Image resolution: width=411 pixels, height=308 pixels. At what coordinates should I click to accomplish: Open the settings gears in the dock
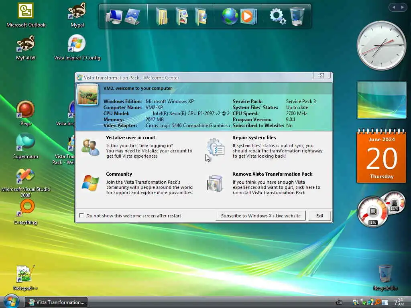click(x=278, y=16)
